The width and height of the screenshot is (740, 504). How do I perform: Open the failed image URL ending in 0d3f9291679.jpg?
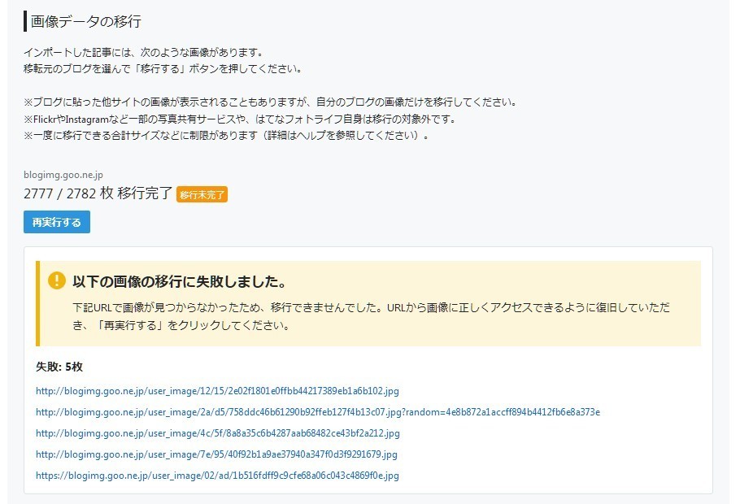pos(216,454)
